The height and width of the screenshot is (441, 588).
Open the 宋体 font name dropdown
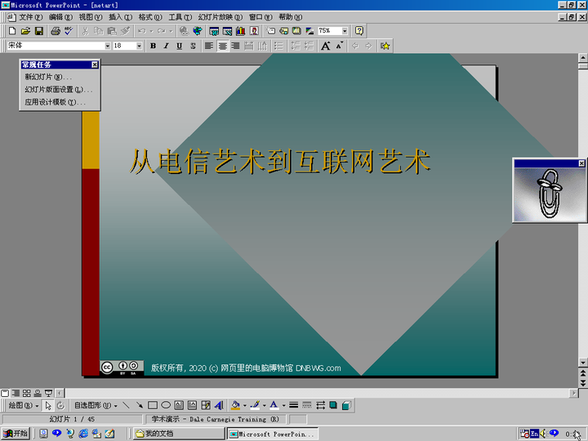coord(107,46)
